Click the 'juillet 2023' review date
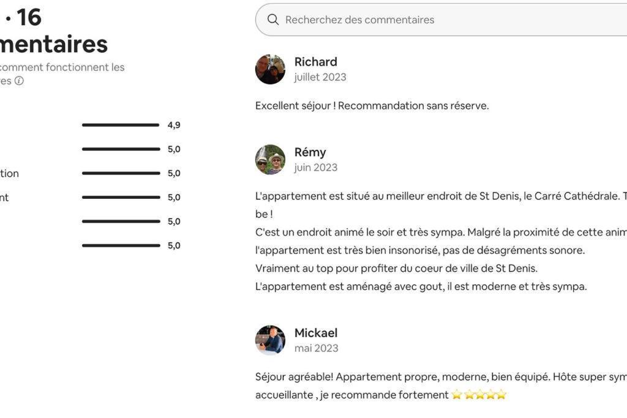This screenshot has height=418, width=627. click(320, 77)
